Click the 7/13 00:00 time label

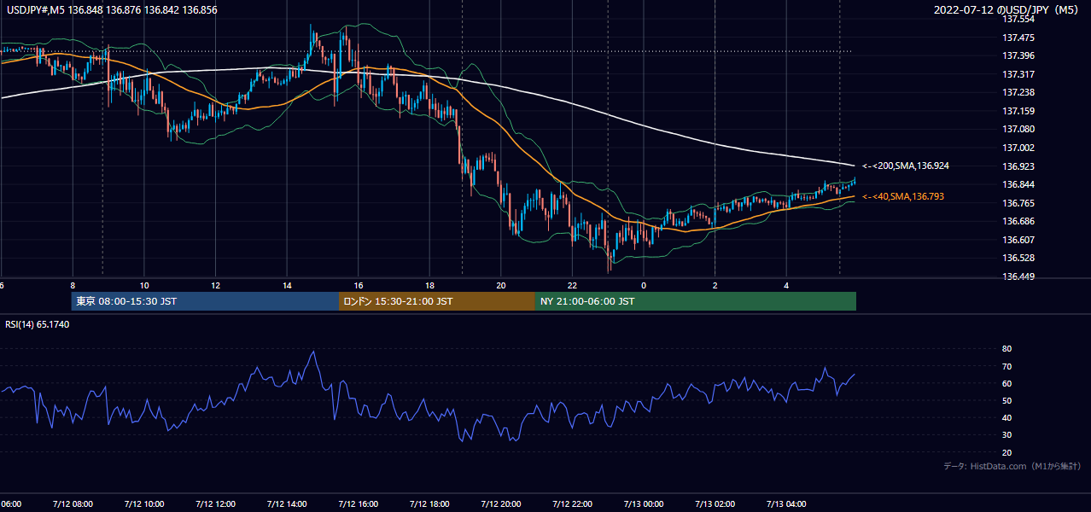pyautogui.click(x=644, y=504)
